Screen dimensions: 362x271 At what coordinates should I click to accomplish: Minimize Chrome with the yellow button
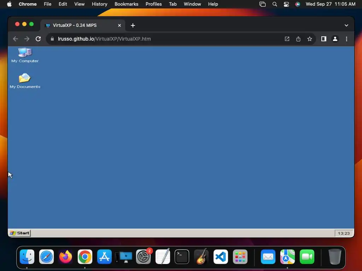click(24, 24)
